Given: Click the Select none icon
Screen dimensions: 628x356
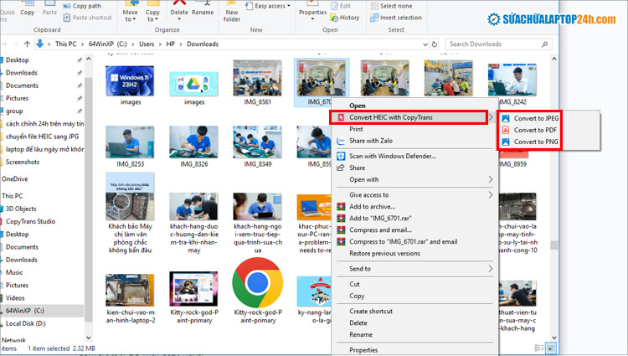Looking at the screenshot, I should coord(374,6).
